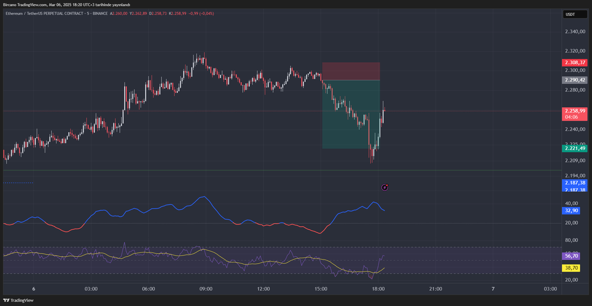Viewport: 592px width, 306px height.
Task: Select the red price label 2.308,37
Action: pyautogui.click(x=574, y=63)
